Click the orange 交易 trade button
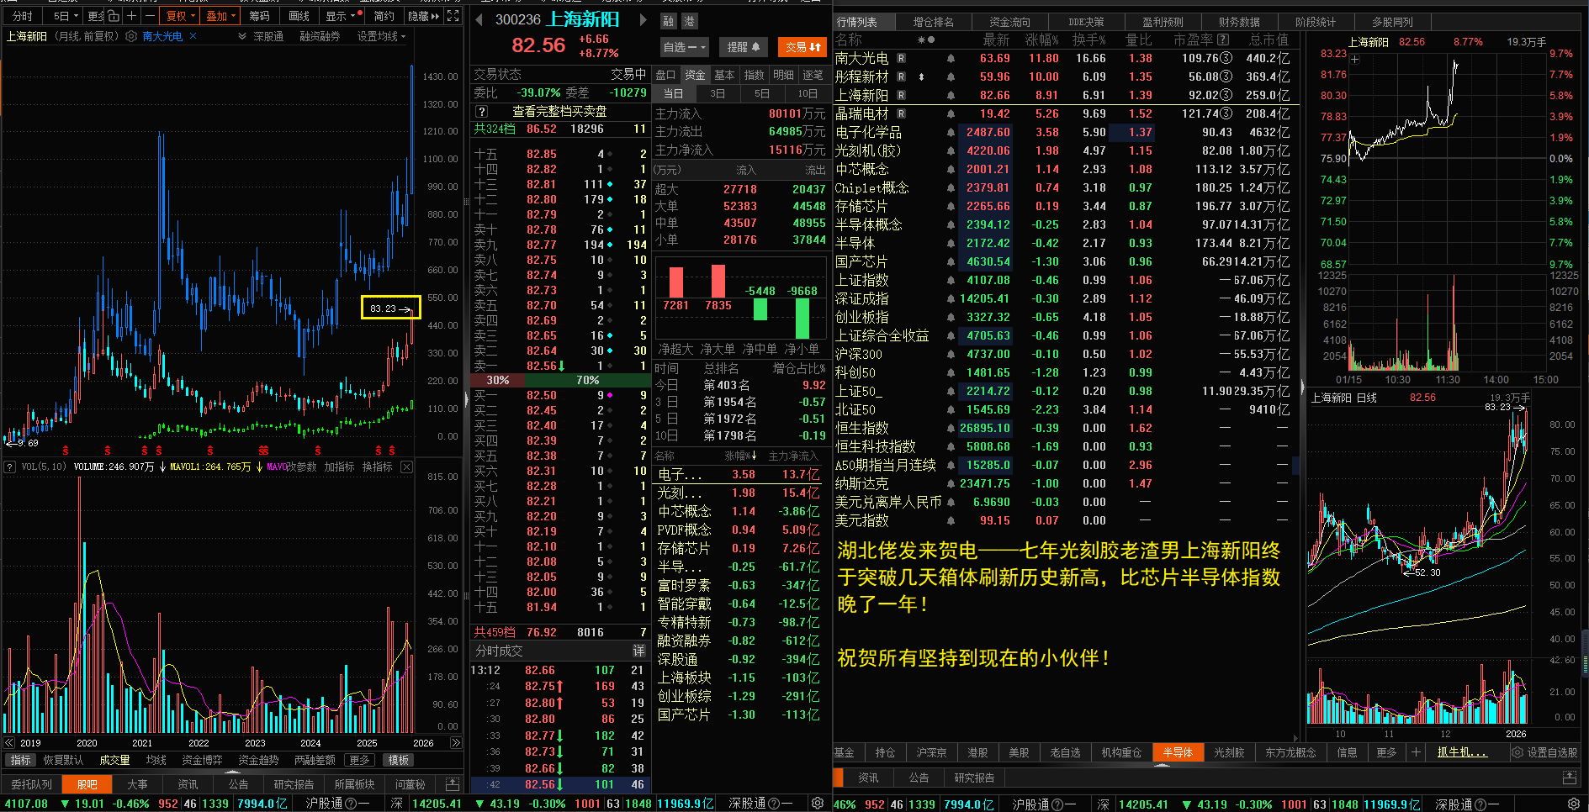1589x812 pixels. (803, 47)
